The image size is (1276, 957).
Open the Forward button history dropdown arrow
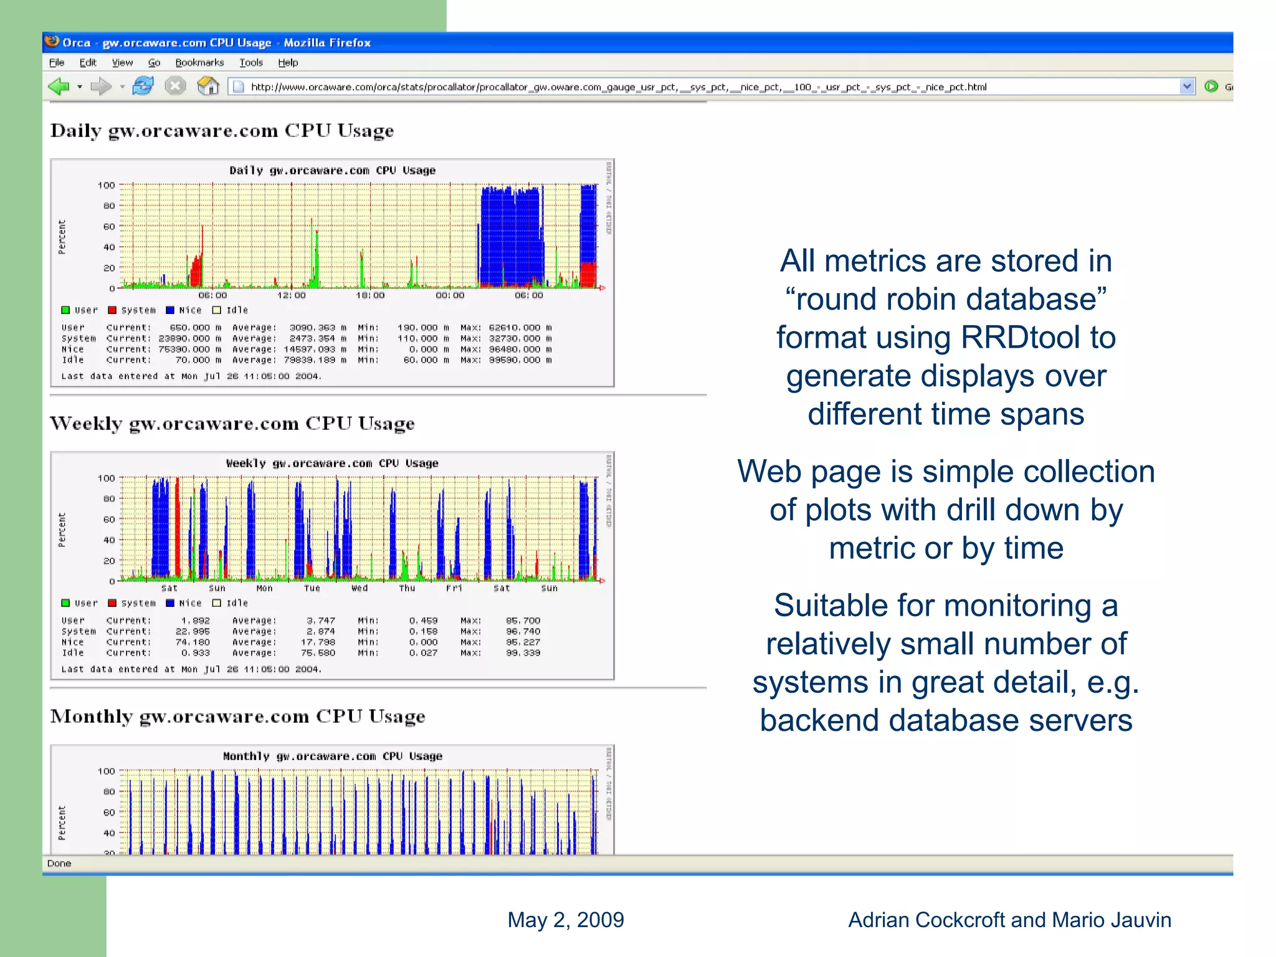(x=122, y=87)
